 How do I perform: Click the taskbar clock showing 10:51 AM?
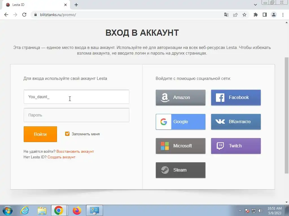(274, 211)
